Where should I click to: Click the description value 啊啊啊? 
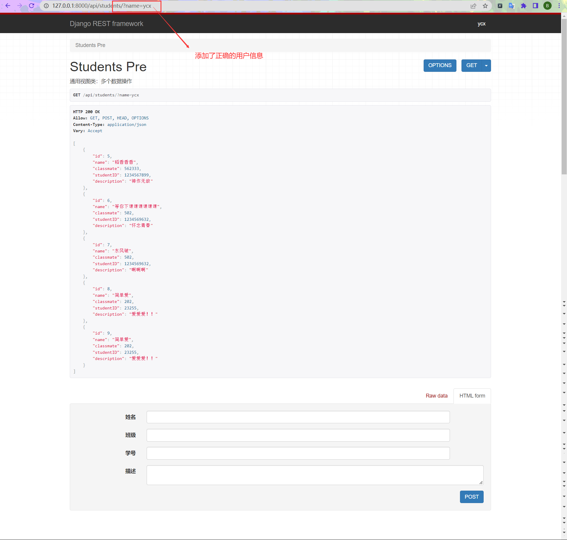pyautogui.click(x=139, y=270)
